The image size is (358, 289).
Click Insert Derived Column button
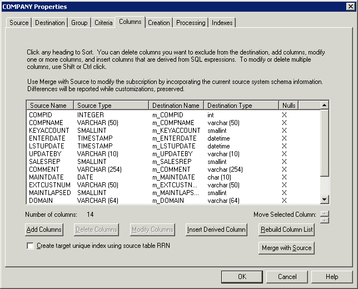pos(216,230)
